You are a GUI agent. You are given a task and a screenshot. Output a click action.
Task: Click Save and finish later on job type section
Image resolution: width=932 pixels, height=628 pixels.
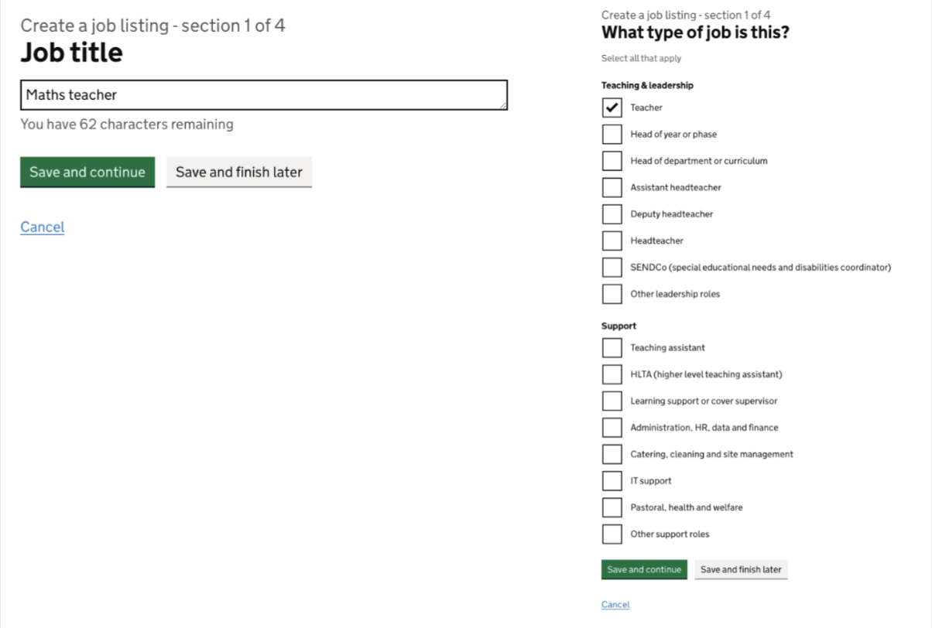tap(741, 569)
